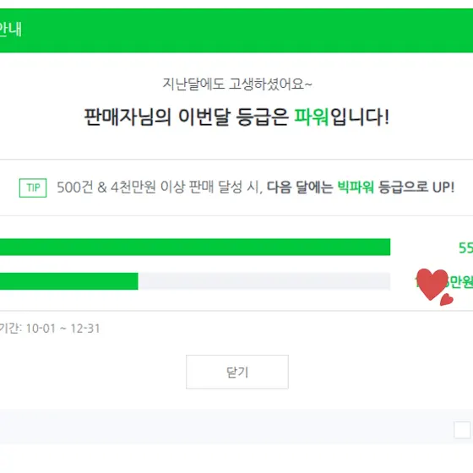Click the large red heart sticker
Image resolution: width=473 pixels, height=473 pixels.
point(432,284)
